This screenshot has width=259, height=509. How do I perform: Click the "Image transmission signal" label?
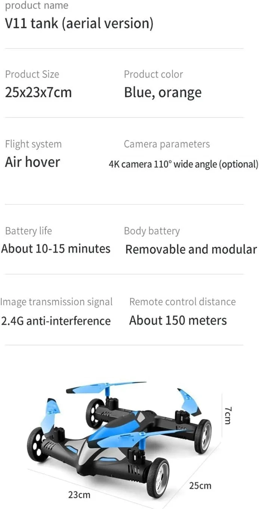(x=56, y=302)
